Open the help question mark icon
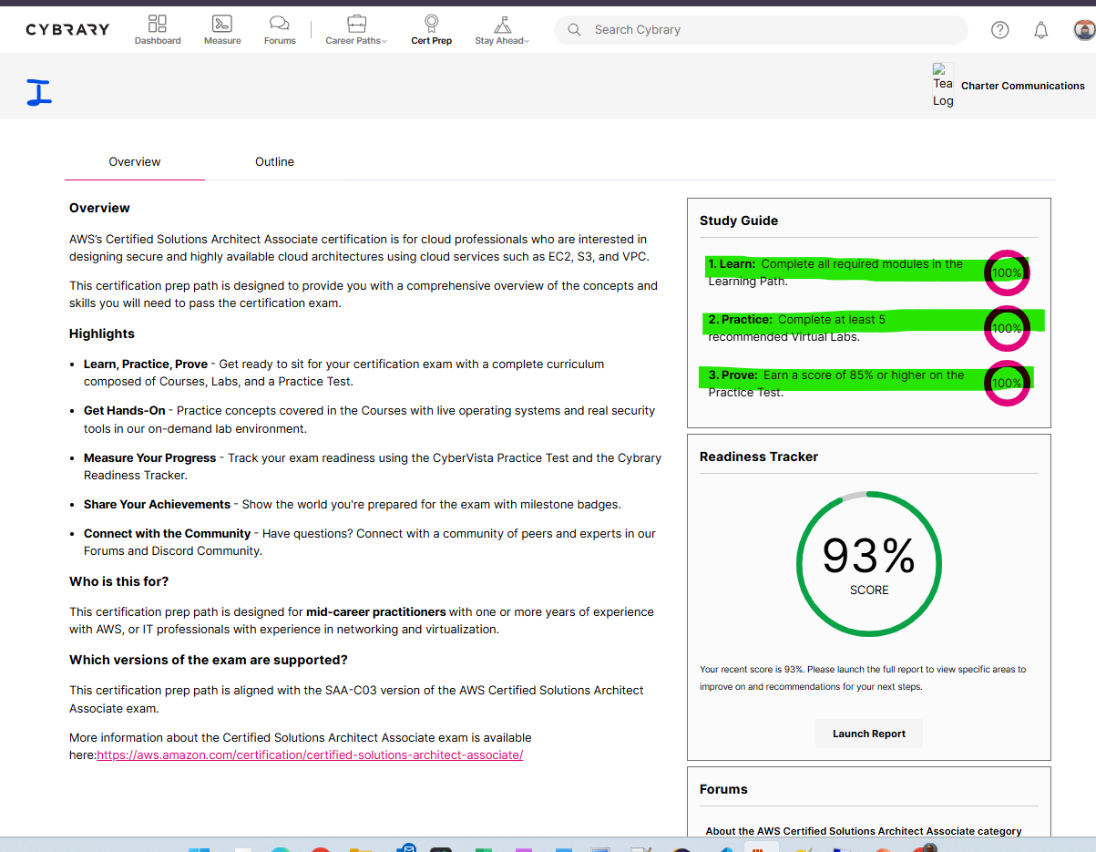 [999, 30]
